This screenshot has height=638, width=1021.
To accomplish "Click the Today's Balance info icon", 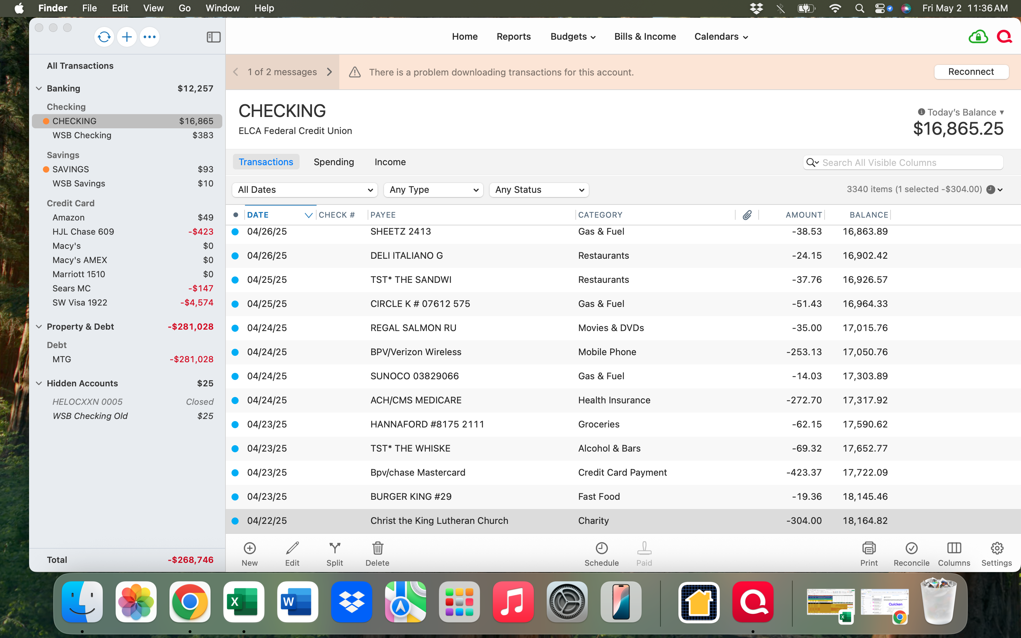I will [x=921, y=112].
